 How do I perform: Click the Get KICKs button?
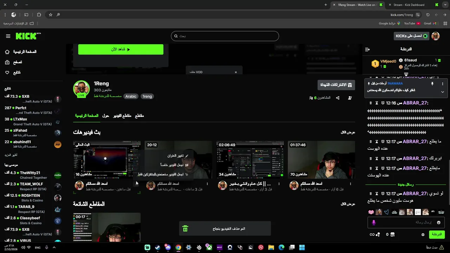[411, 36]
